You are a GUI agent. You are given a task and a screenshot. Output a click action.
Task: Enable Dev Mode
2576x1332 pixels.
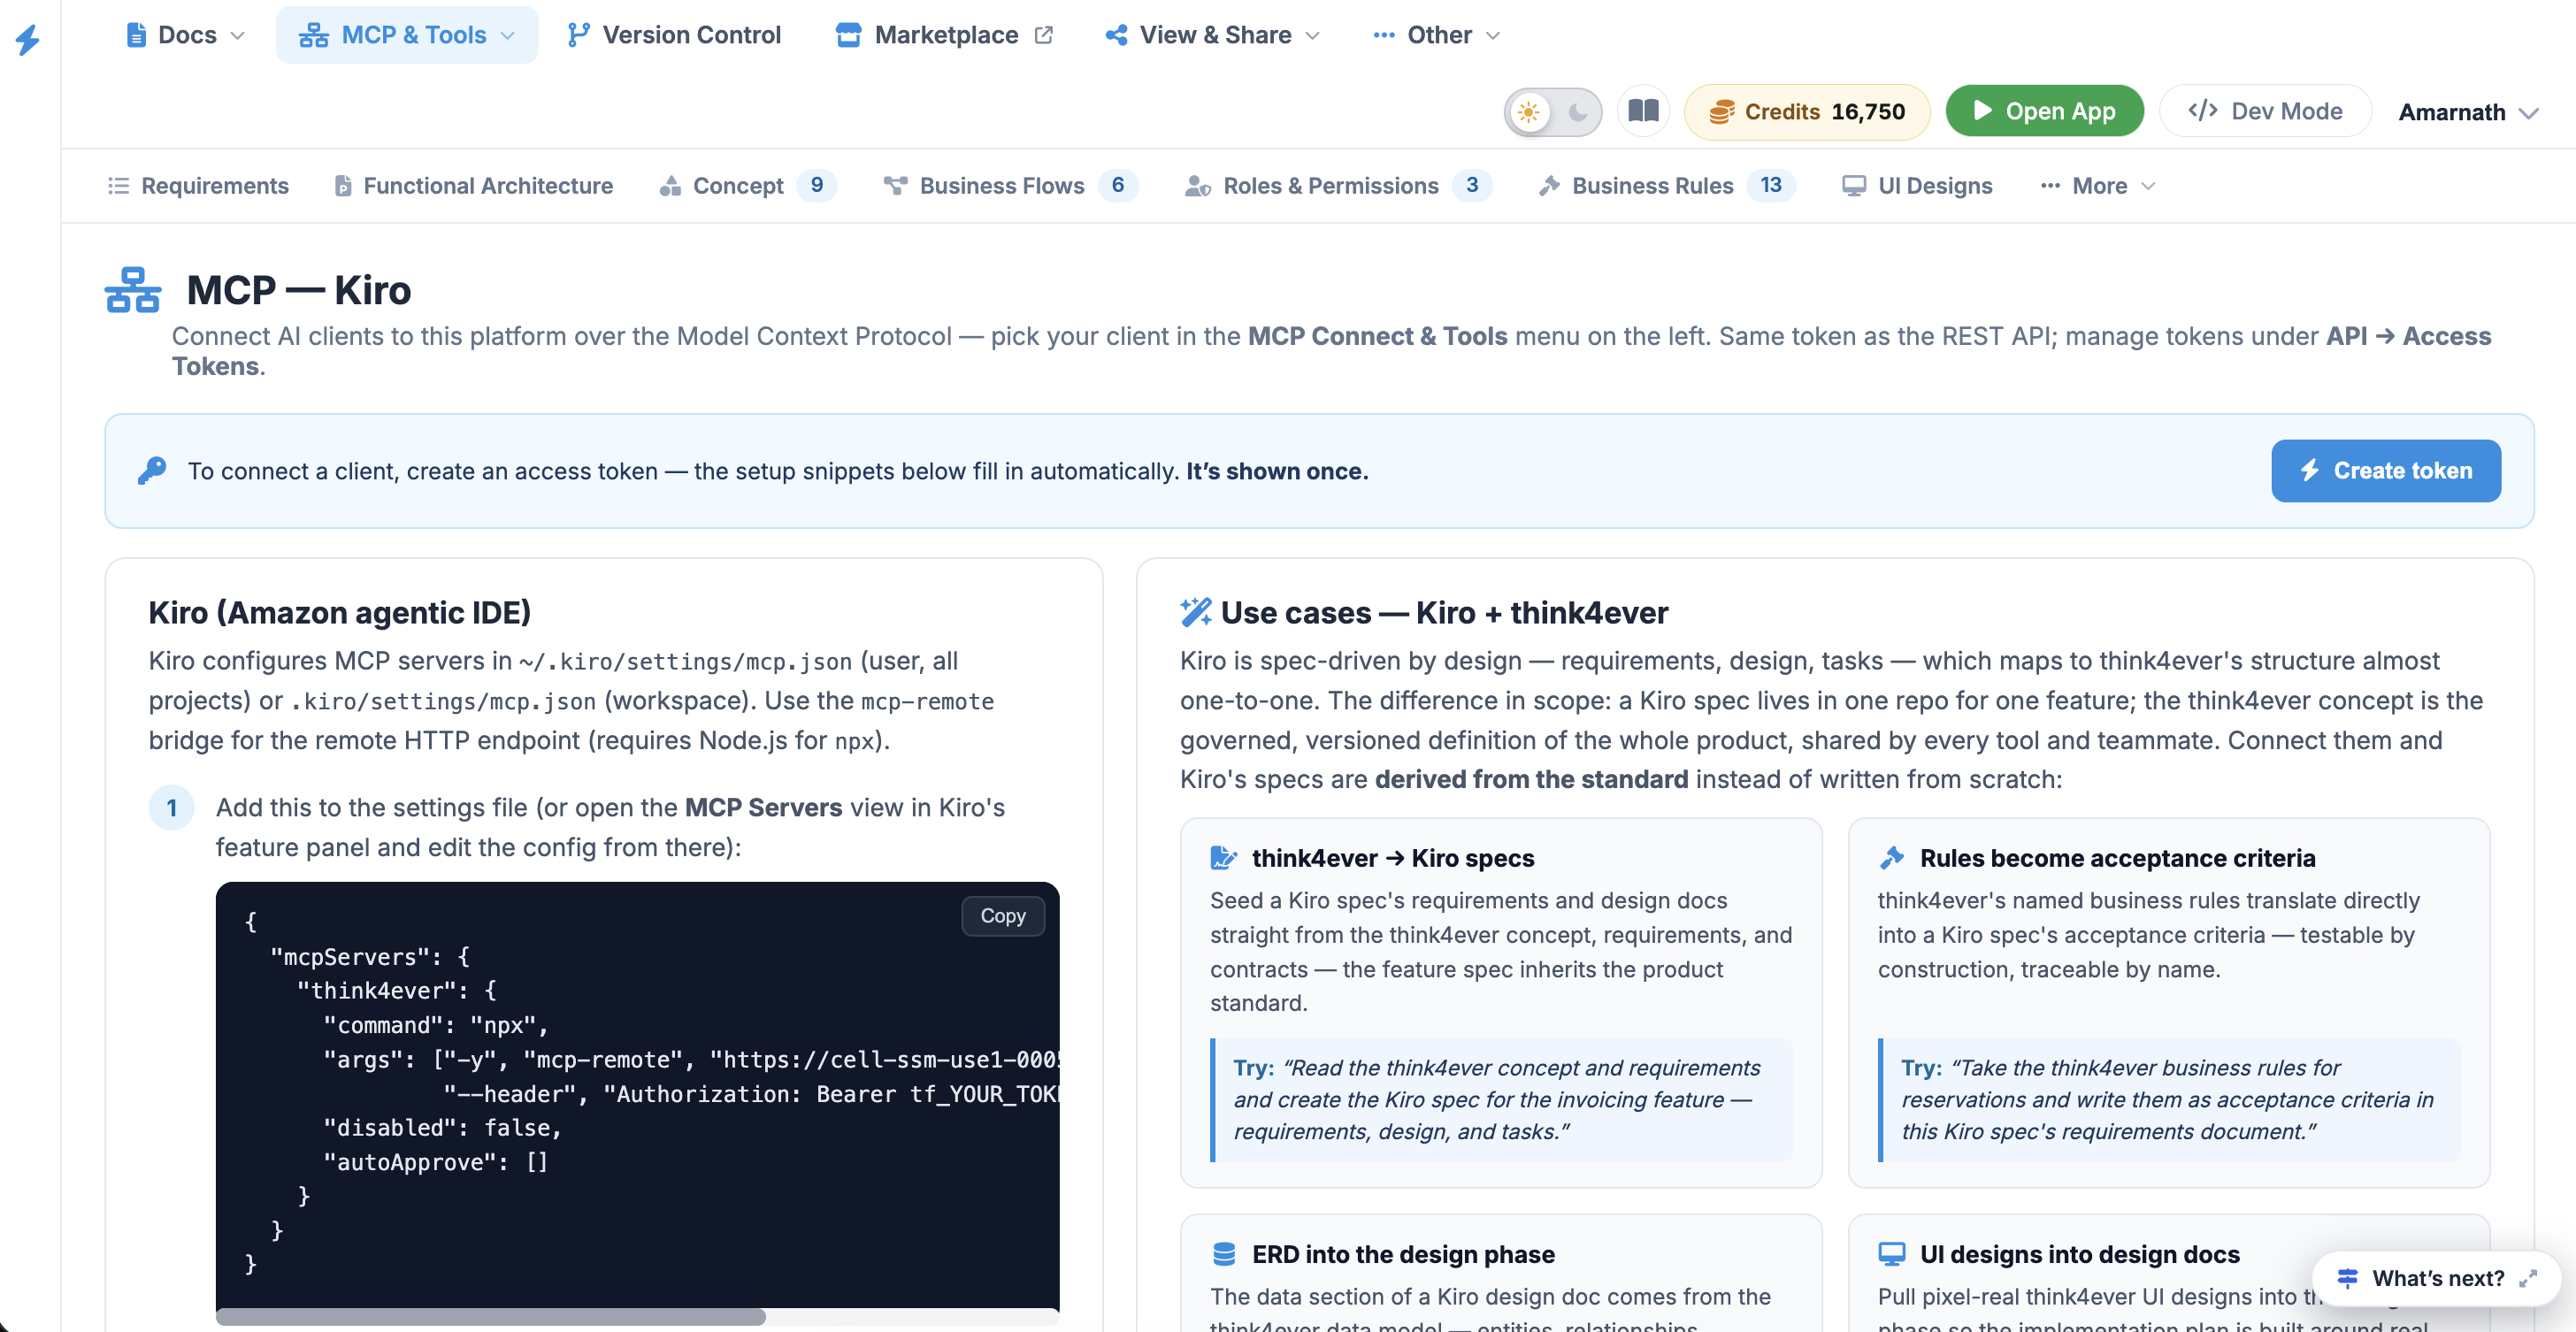[x=2265, y=111]
